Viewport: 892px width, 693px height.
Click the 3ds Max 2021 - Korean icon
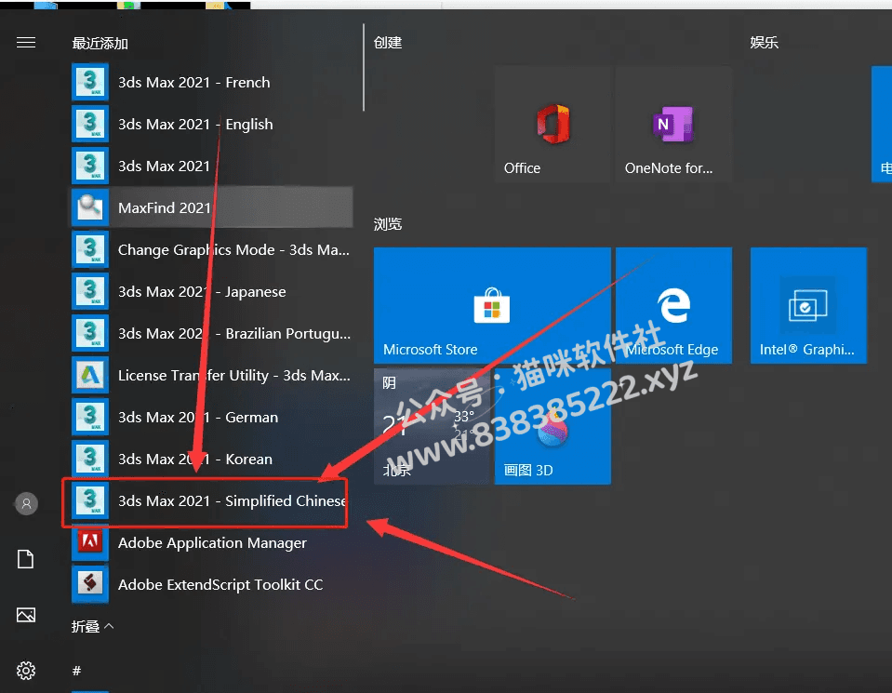coord(90,459)
